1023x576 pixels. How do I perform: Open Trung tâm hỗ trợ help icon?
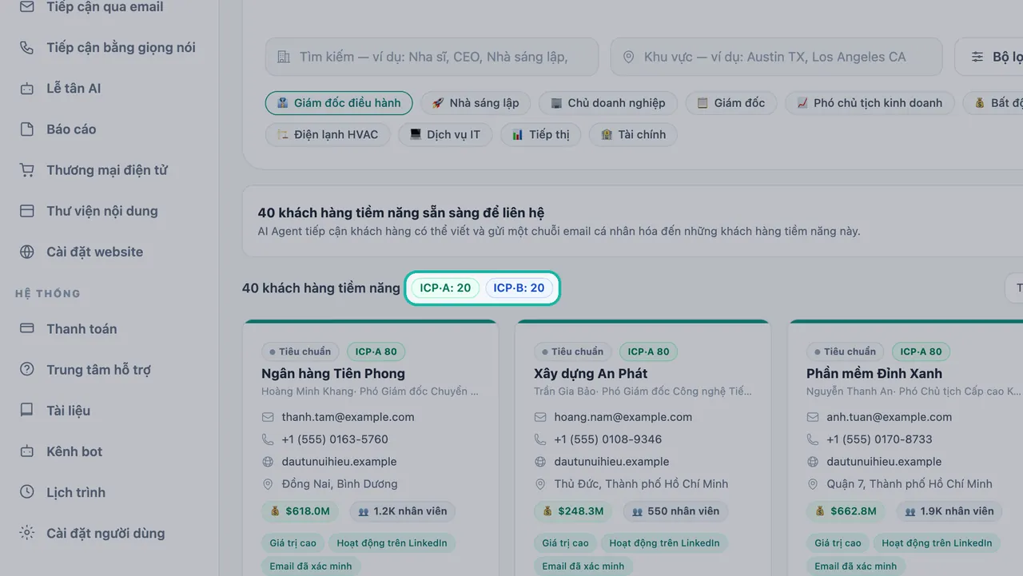[x=27, y=370]
